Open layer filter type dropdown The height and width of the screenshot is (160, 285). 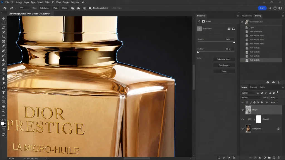248,93
